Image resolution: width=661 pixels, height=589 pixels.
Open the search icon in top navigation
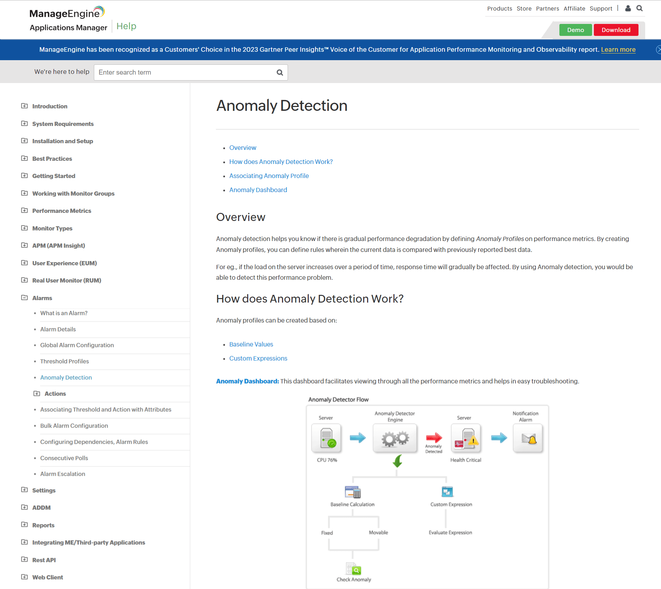point(640,8)
